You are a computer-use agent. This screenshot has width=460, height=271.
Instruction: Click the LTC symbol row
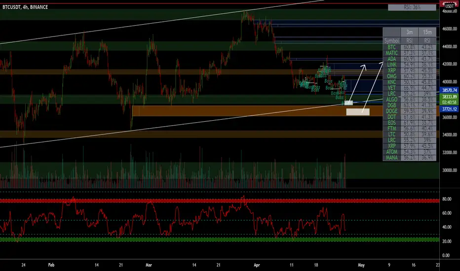click(392, 135)
